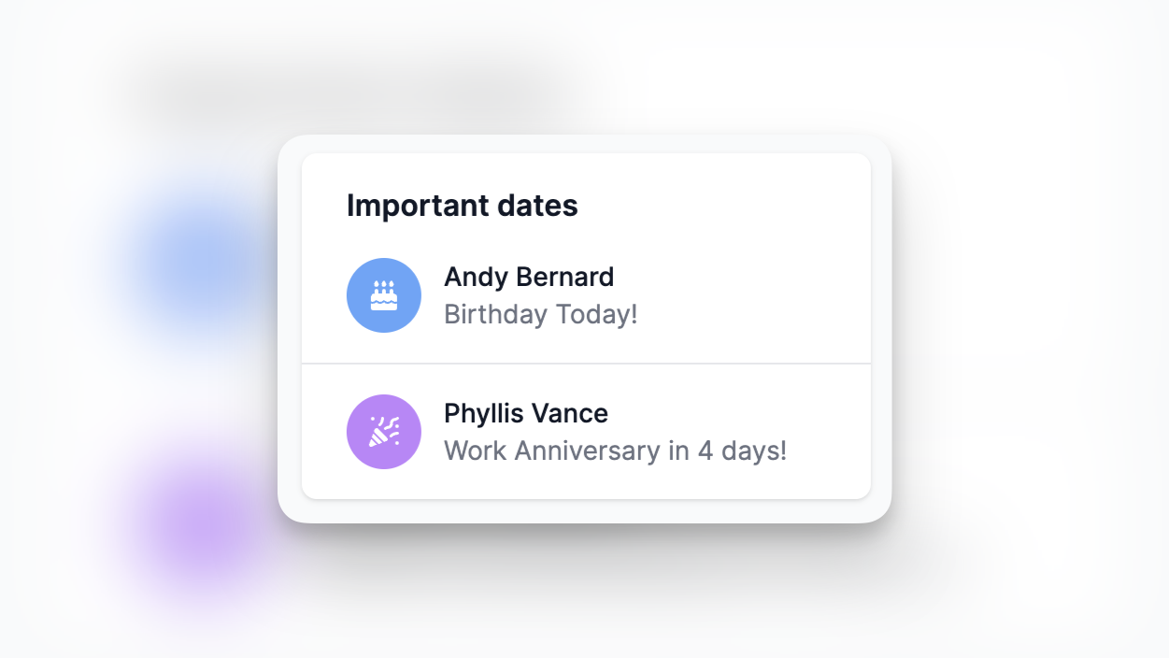Click the word "Birthday" in Andy's row
This screenshot has width=1169, height=658.
tap(495, 314)
